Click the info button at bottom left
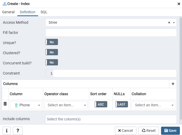This screenshot has height=135, width=182. (6, 131)
